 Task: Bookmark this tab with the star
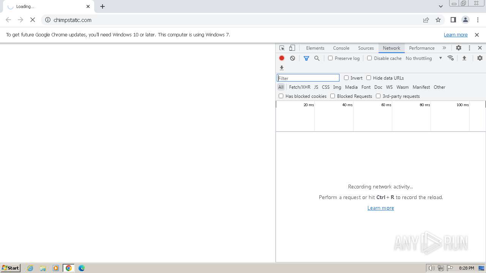[x=438, y=20]
